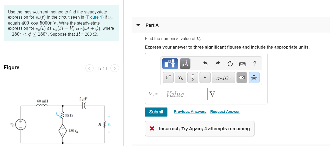Click the undo arrow icon

(x=205, y=64)
